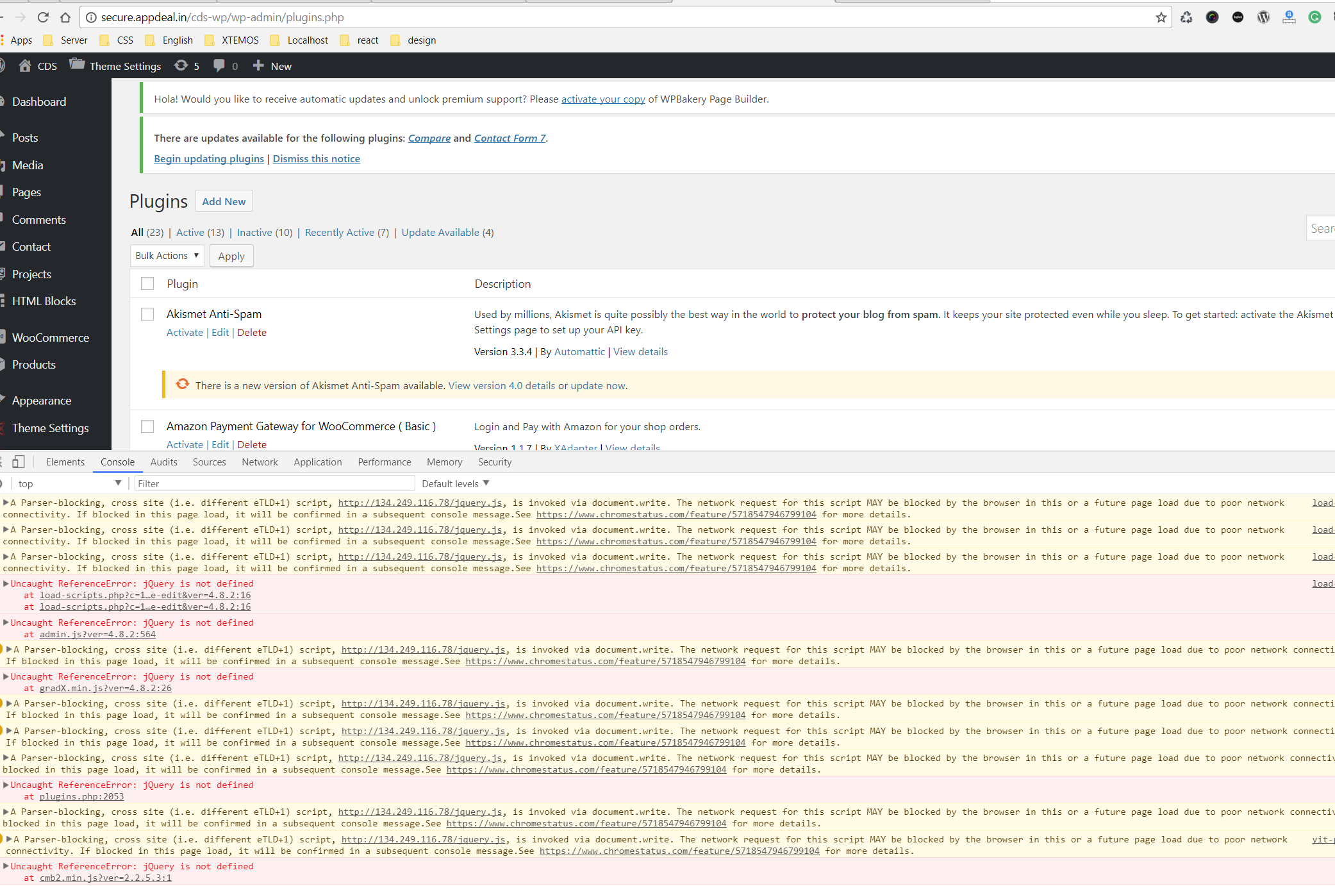Toggle device toolbar icon in DevTools

click(19, 462)
